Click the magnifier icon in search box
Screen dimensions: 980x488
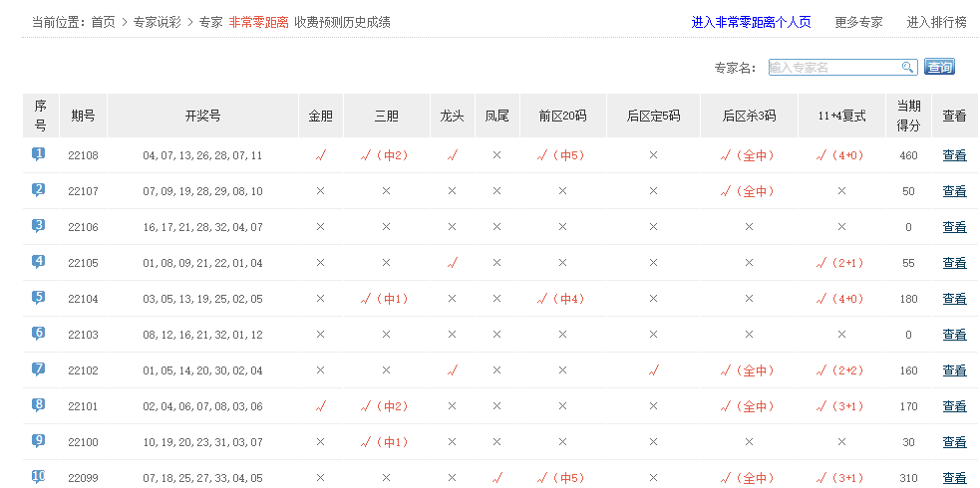pyautogui.click(x=907, y=68)
